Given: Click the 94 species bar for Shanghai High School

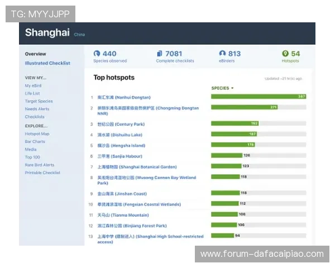Looking at the screenshot, I should click(223, 236).
